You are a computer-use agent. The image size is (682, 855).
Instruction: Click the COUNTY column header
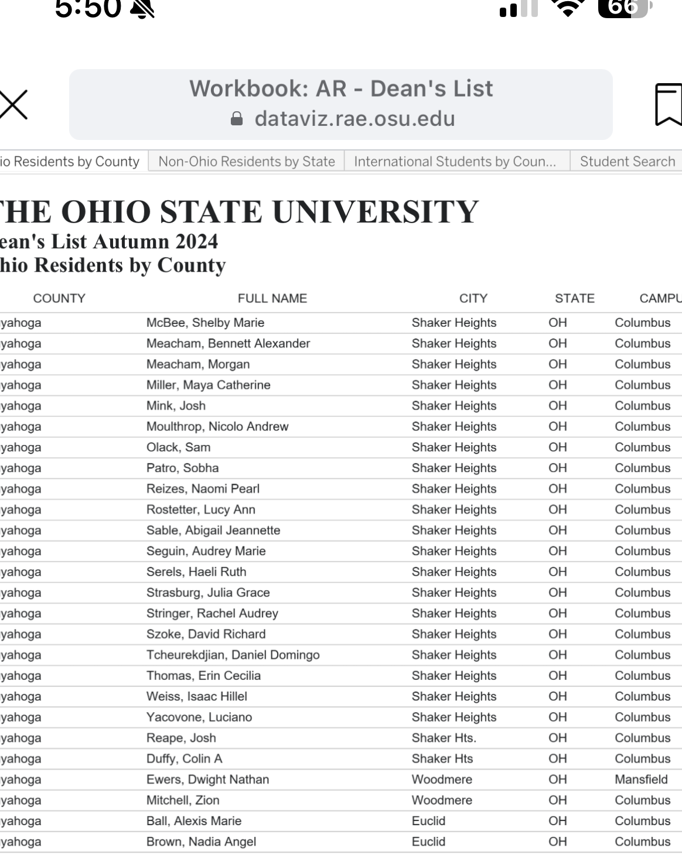click(x=59, y=299)
